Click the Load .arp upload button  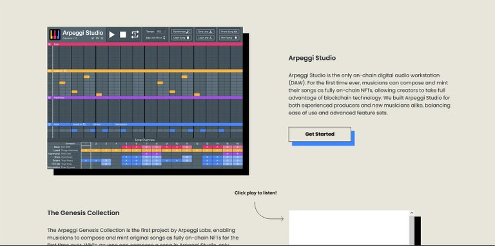click(x=206, y=38)
